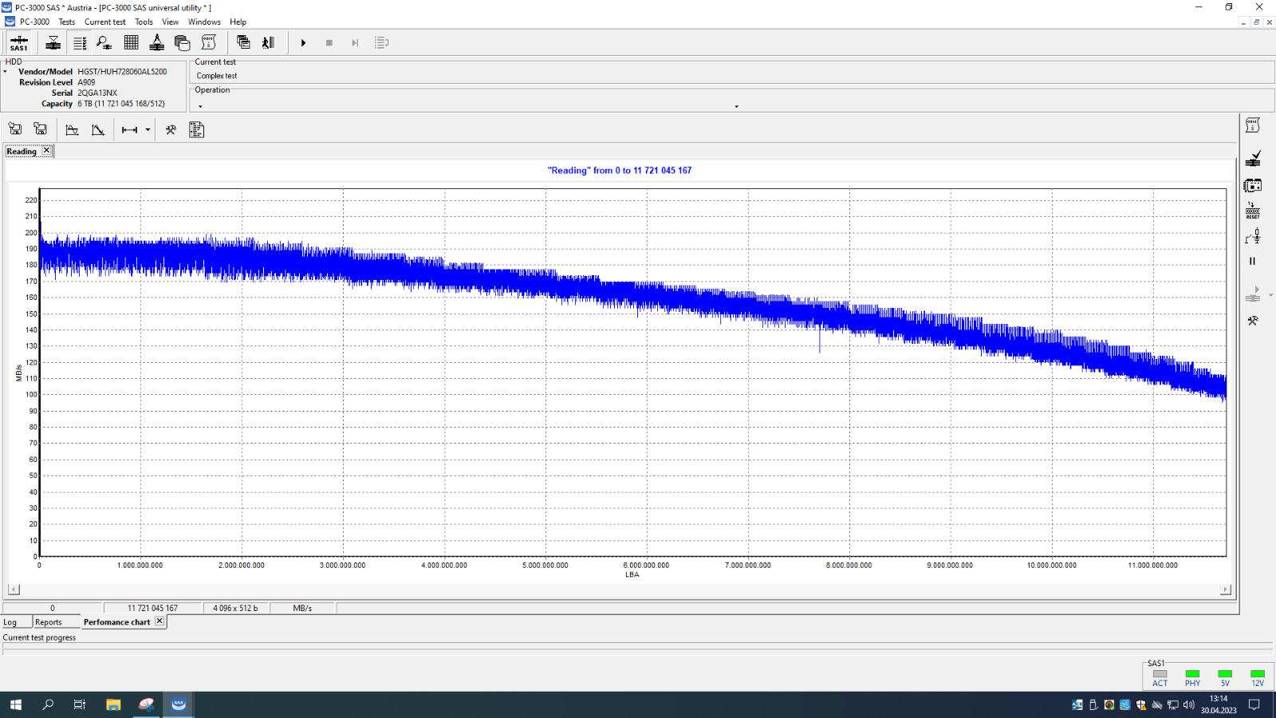1276x718 pixels.
Task: Click chart scrollbar left arrow
Action: click(14, 590)
